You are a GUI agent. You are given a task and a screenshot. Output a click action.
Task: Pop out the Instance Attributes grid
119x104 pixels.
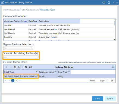pyautogui.click(x=113, y=67)
